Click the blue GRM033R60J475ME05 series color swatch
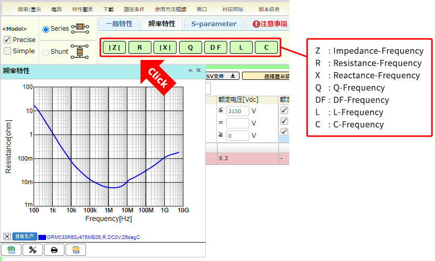This screenshot has height=261, width=435. click(42, 237)
